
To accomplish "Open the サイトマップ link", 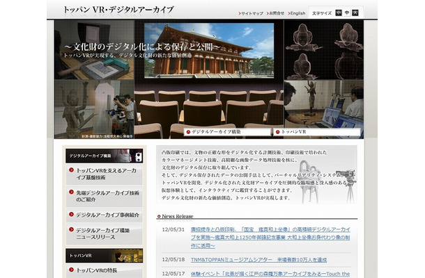I will tap(252, 13).
